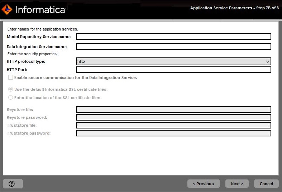Cancel the installer wizard
The height and width of the screenshot is (192, 282).
266,184
